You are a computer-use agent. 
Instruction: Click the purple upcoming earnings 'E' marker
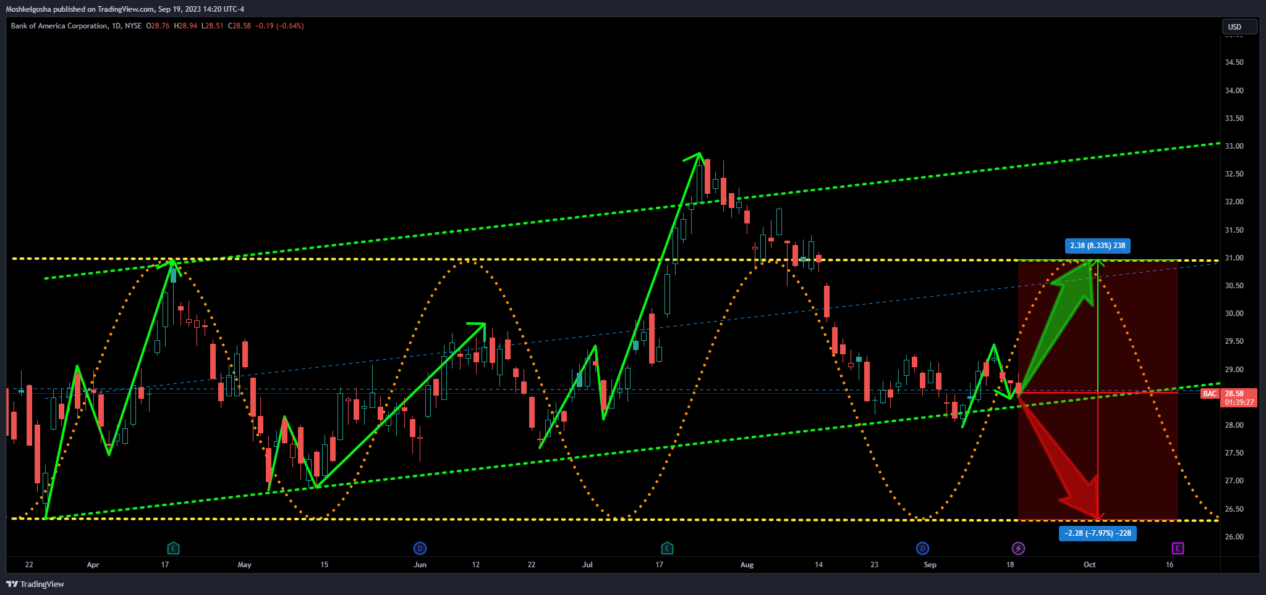pyautogui.click(x=1178, y=548)
